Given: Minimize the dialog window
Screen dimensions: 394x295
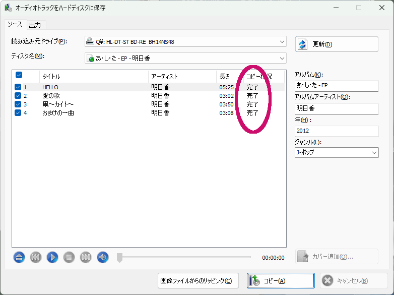Looking at the screenshot, I should (336, 8).
